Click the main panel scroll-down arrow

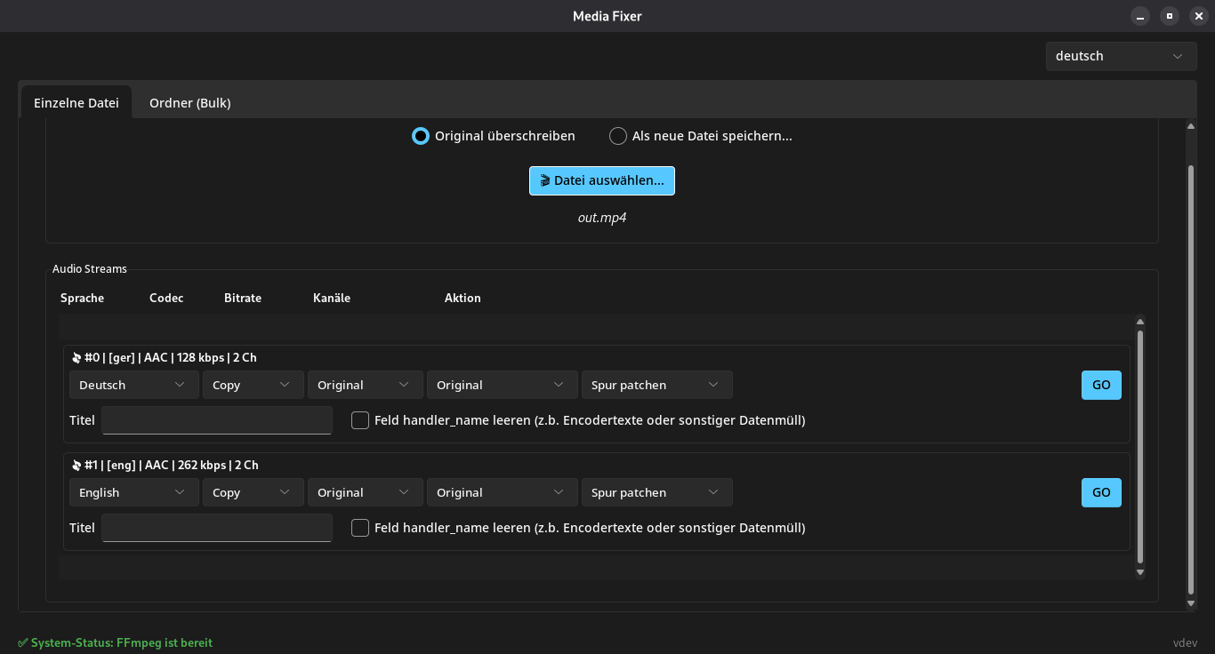[1191, 604]
